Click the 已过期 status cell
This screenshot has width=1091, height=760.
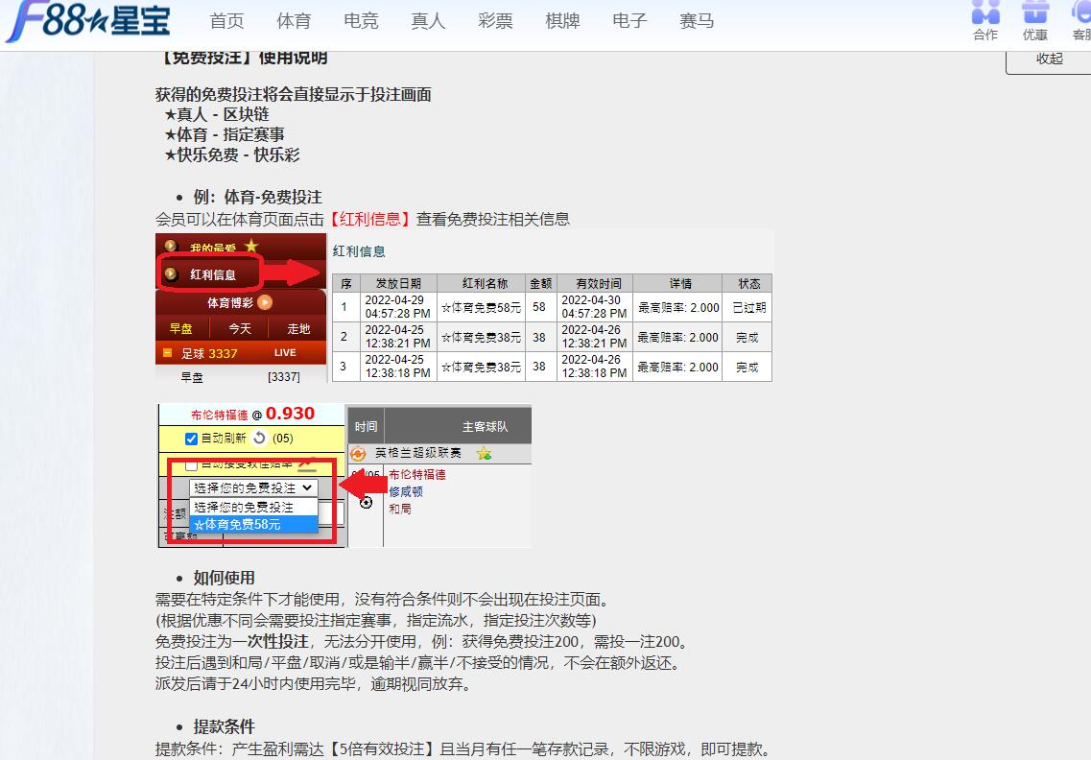click(749, 308)
